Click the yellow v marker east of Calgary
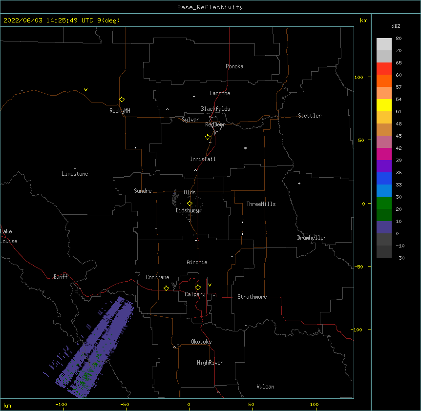 click(x=210, y=285)
